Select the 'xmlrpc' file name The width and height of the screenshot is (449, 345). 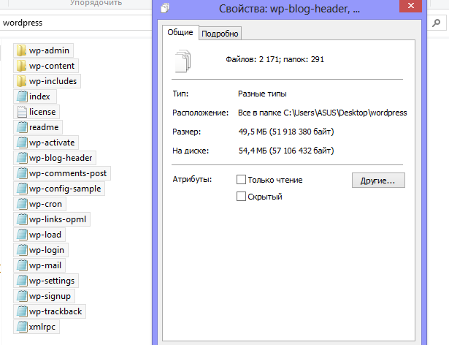[42, 327]
